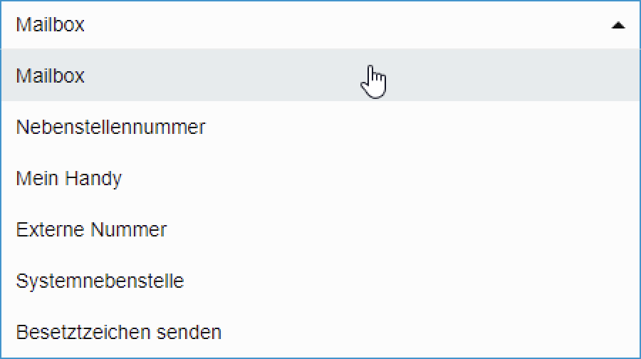
Task: Select Mein Handy option
Action: [69, 178]
